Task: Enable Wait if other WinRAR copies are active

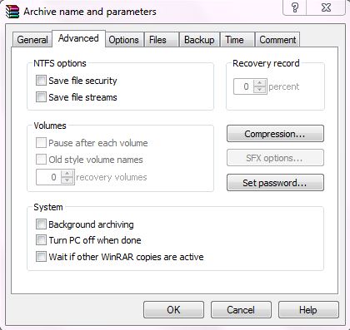Action: 41,257
